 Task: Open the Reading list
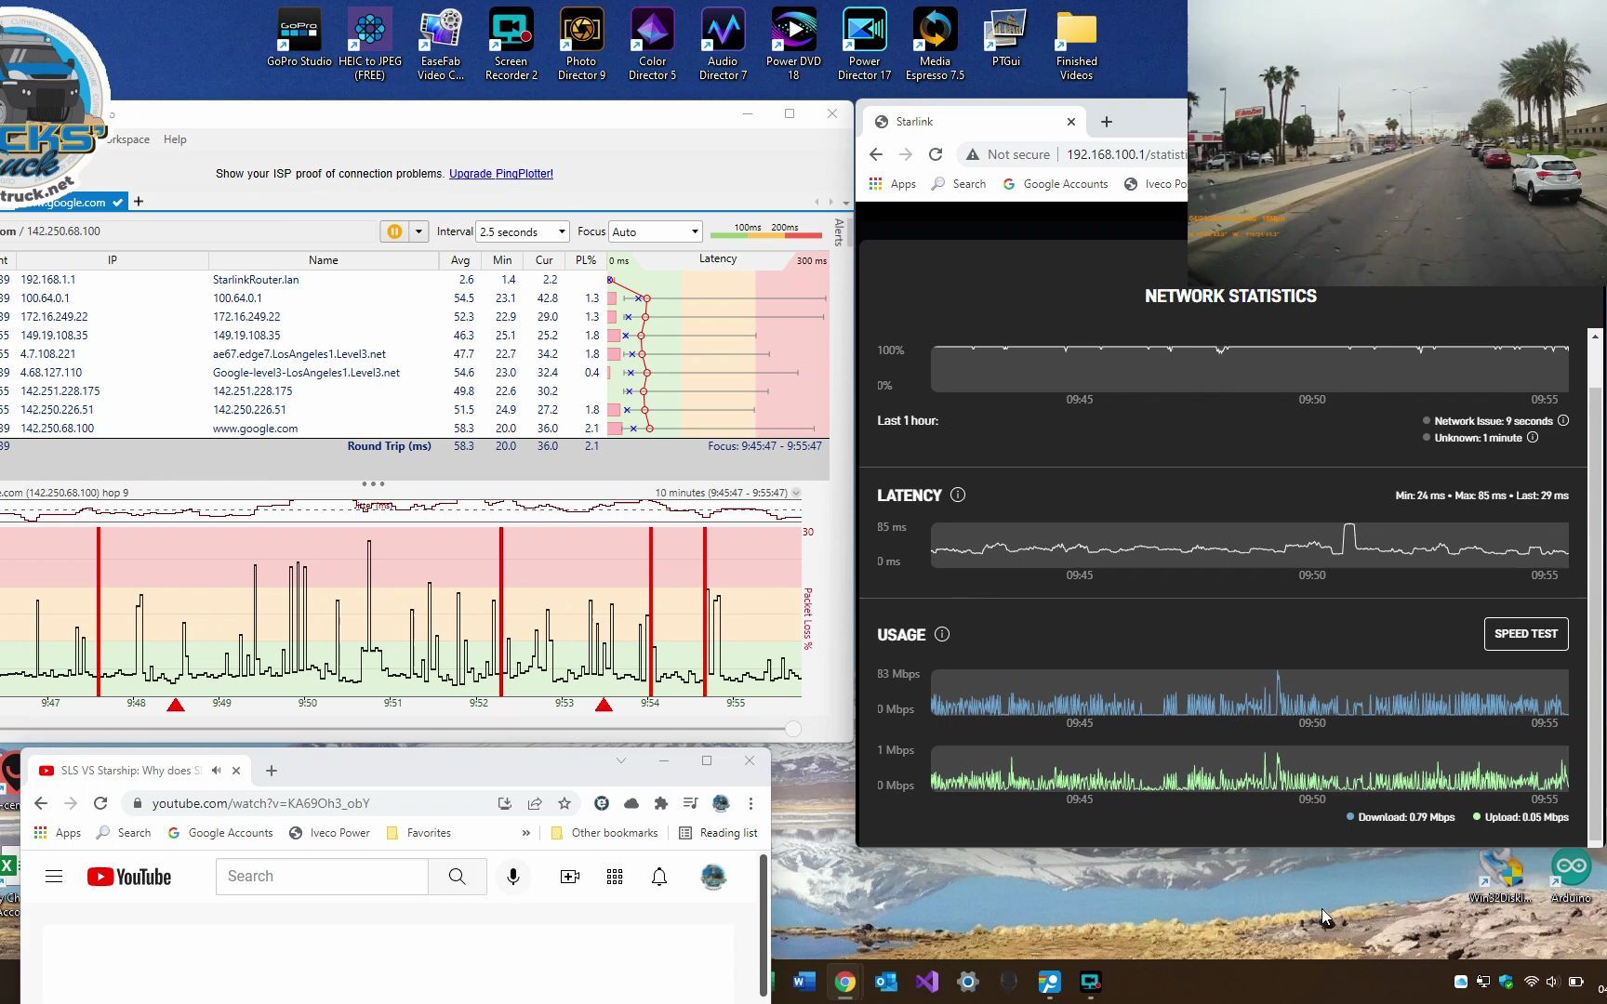pos(718,833)
